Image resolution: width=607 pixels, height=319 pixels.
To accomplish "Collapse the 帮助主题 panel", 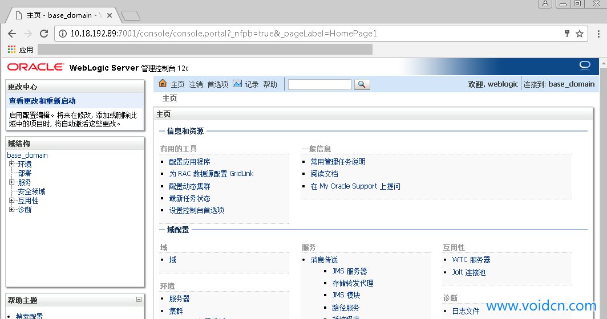I will tap(139, 299).
